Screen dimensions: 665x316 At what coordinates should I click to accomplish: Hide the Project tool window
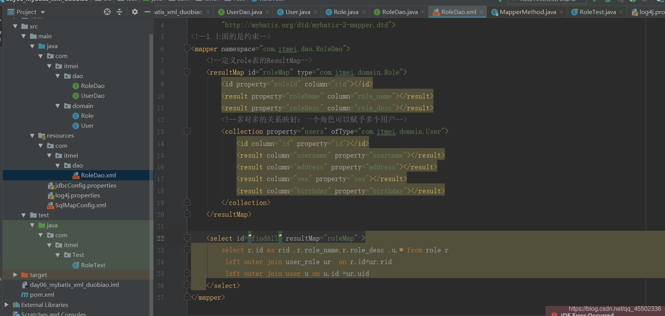click(147, 12)
